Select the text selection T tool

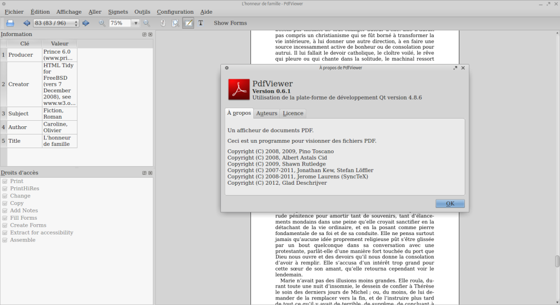(201, 23)
